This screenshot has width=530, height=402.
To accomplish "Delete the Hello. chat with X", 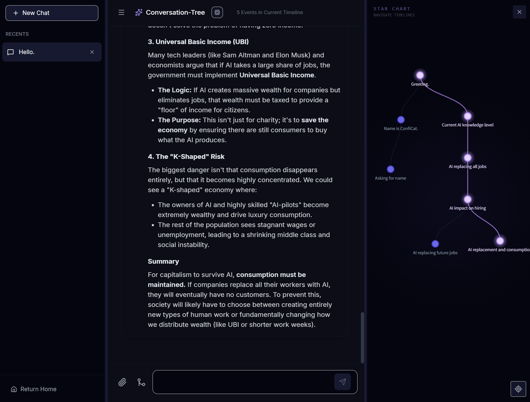I will [92, 52].
